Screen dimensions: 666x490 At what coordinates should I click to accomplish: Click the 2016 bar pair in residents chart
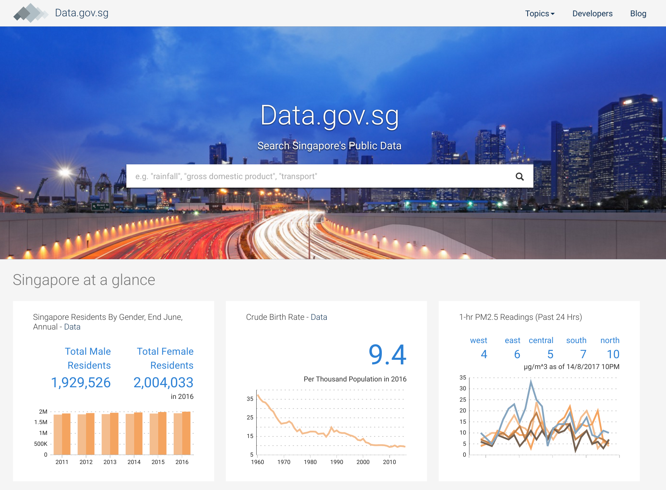coord(182,433)
